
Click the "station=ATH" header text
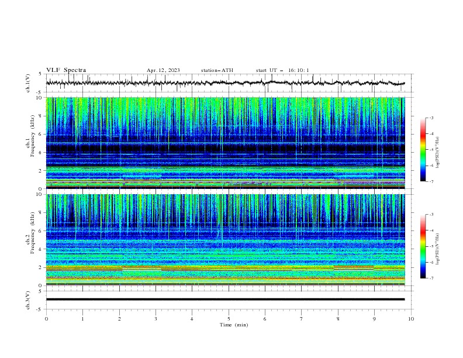click(x=217, y=70)
